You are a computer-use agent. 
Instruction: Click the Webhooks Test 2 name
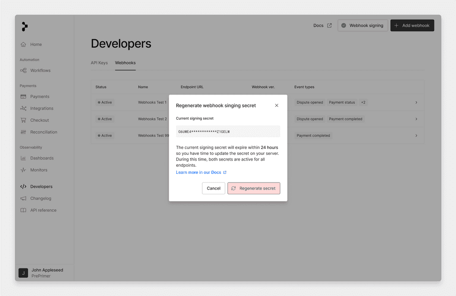pos(152,119)
